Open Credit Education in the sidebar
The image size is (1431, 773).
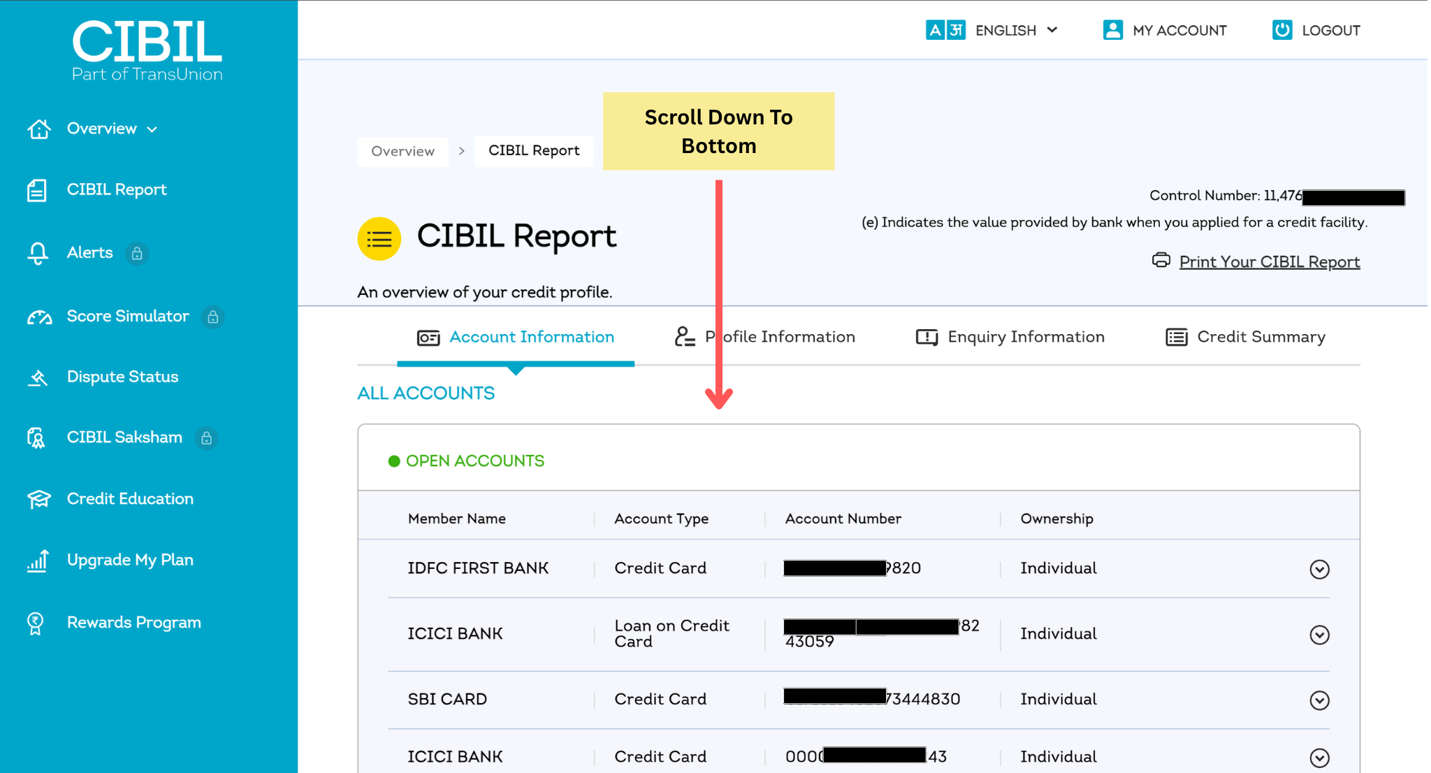[x=130, y=498]
